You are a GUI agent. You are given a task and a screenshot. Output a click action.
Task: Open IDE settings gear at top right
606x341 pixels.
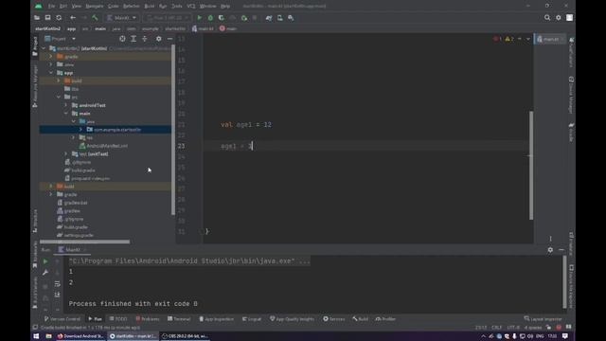pyautogui.click(x=559, y=18)
